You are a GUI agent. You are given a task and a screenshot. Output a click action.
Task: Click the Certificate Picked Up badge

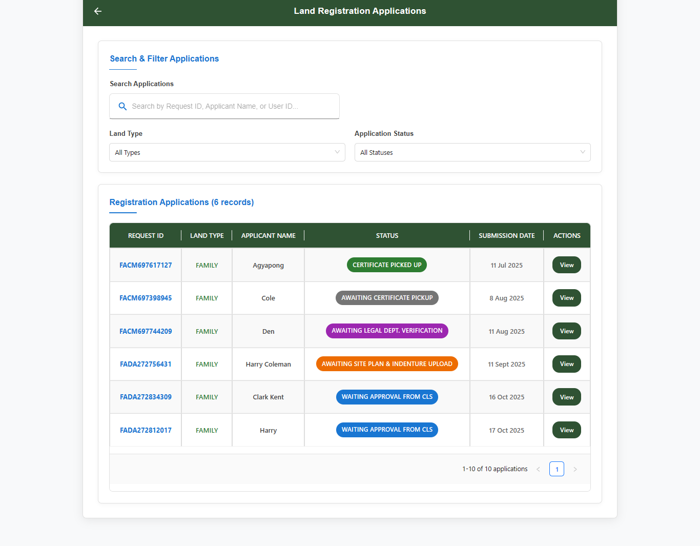point(387,265)
